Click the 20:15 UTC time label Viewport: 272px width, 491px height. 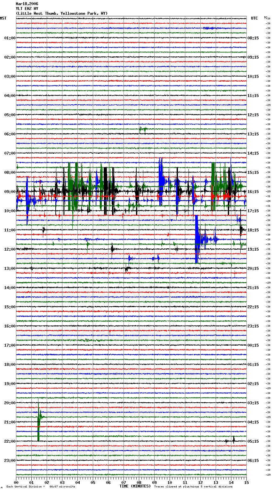253,269
